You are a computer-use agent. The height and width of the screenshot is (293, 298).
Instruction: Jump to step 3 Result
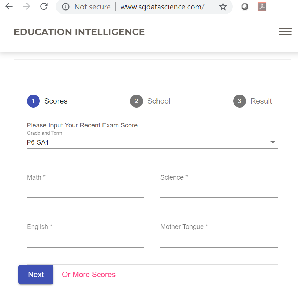coord(253,101)
